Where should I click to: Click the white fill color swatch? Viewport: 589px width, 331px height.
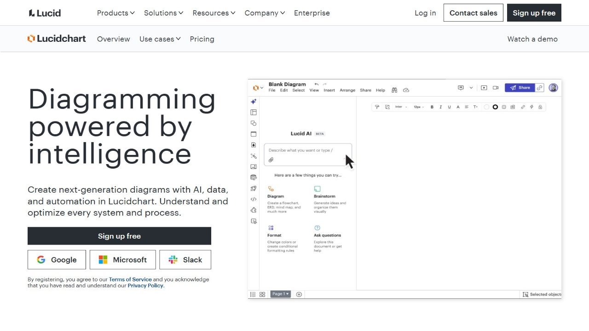click(486, 107)
